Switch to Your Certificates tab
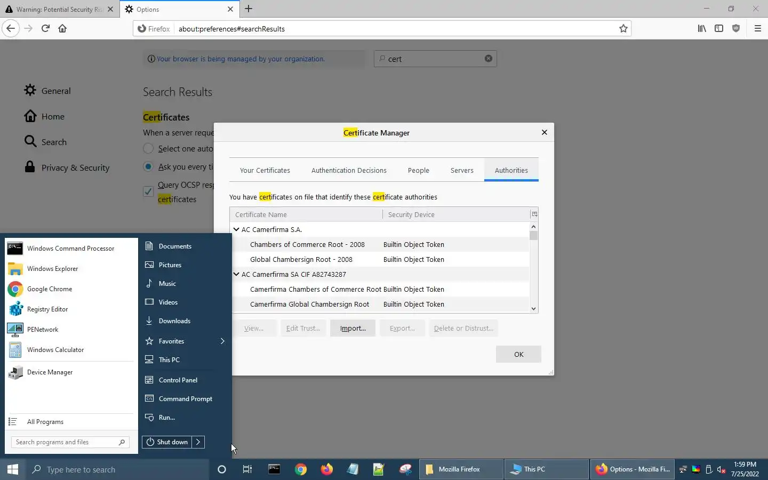Image resolution: width=768 pixels, height=480 pixels. coord(265,171)
